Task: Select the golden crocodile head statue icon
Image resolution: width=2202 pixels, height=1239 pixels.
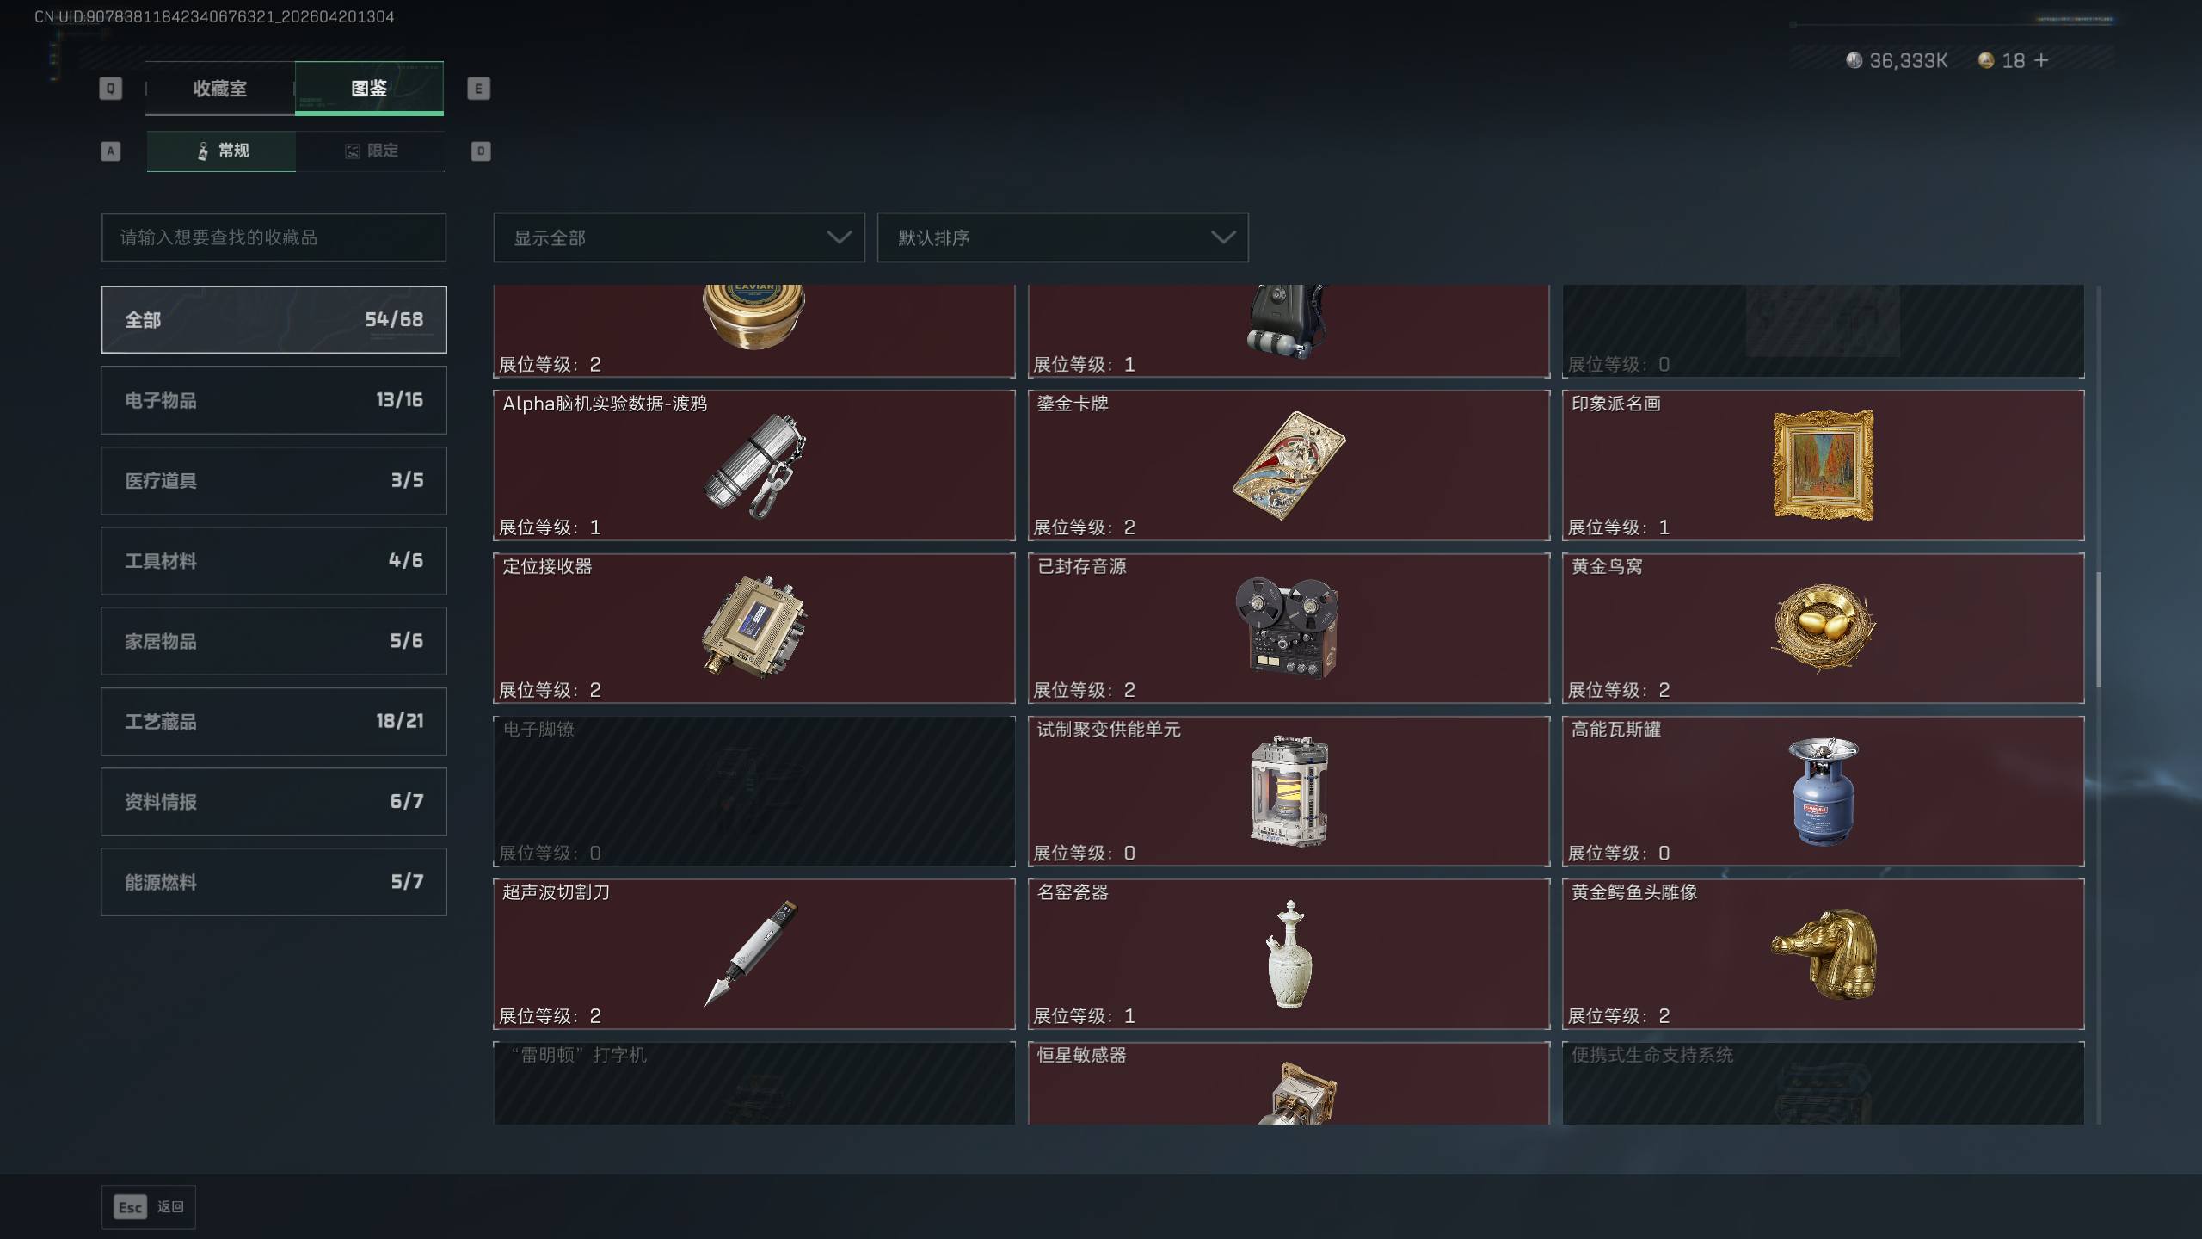Action: pyautogui.click(x=1824, y=953)
